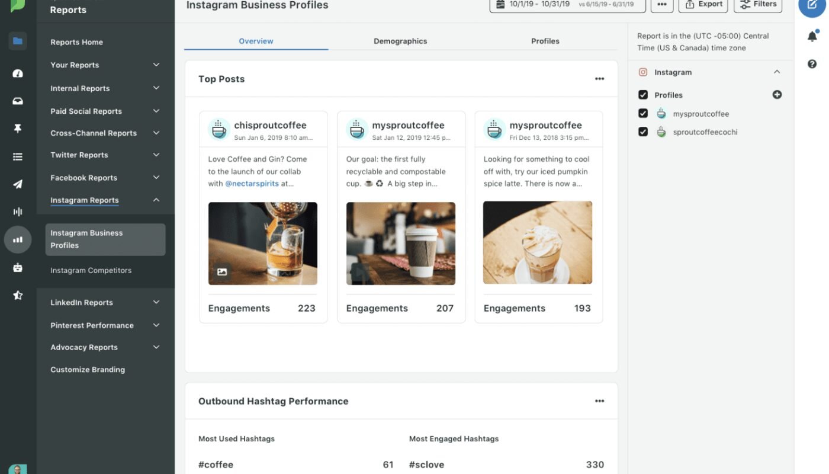Uncheck the sproutcoffeecochi profile checkbox
This screenshot has width=829, height=474.
point(643,132)
